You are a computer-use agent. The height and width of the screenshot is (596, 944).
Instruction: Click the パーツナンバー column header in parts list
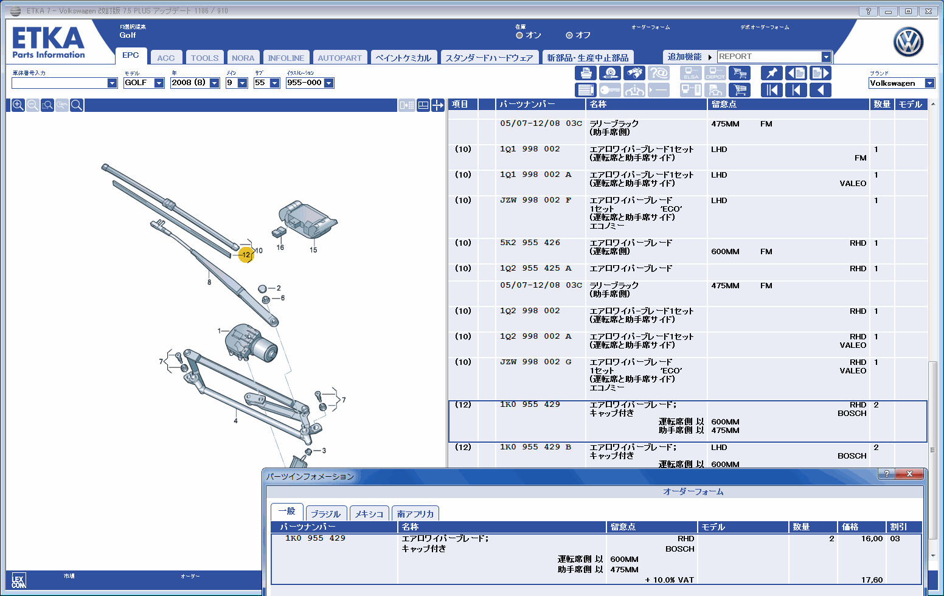click(541, 105)
